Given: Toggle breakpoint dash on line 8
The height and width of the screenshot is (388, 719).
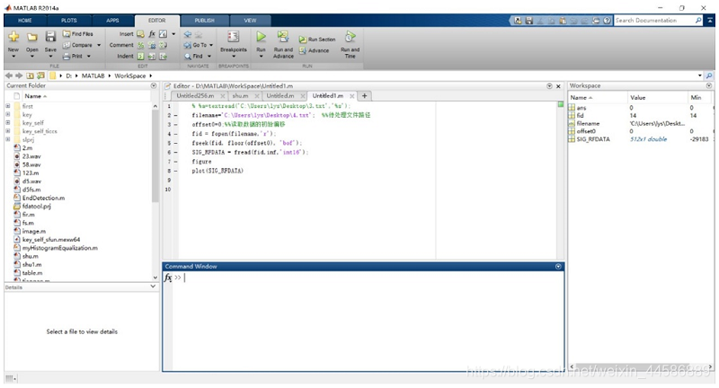Looking at the screenshot, I should coord(175,171).
